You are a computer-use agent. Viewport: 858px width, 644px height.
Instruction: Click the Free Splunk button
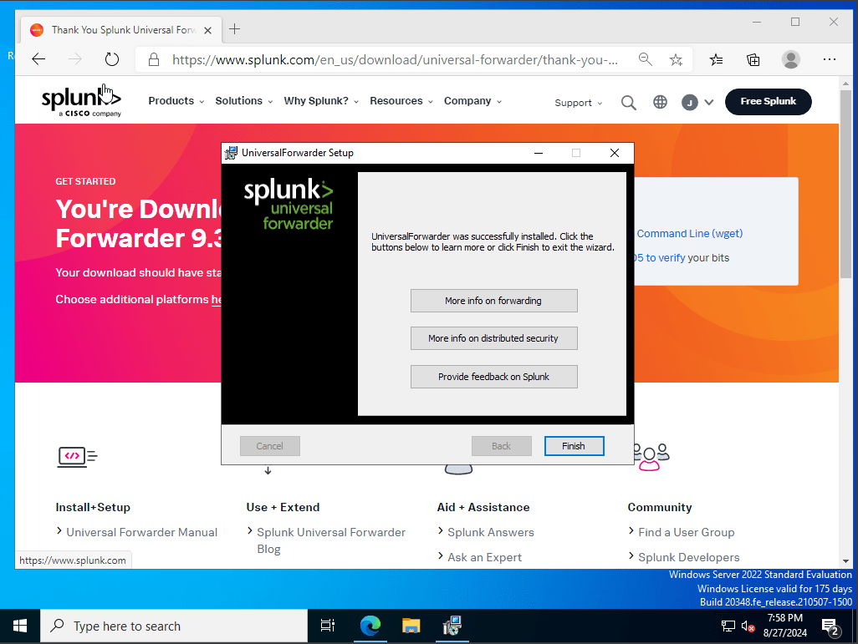point(769,102)
